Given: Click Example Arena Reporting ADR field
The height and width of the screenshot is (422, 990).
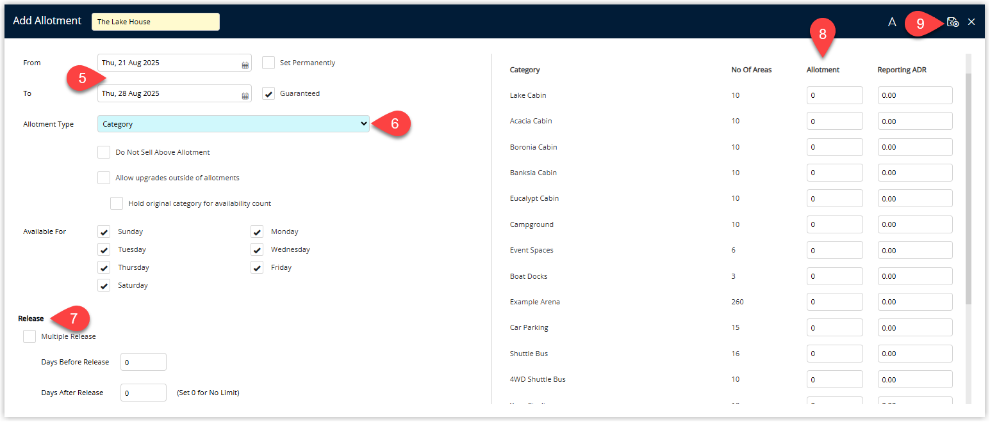Looking at the screenshot, I should (x=915, y=302).
